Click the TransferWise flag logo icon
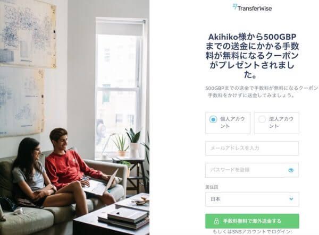This screenshot has width=319, height=235. [x=235, y=7]
